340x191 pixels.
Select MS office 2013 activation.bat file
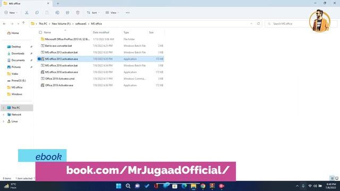100,53
